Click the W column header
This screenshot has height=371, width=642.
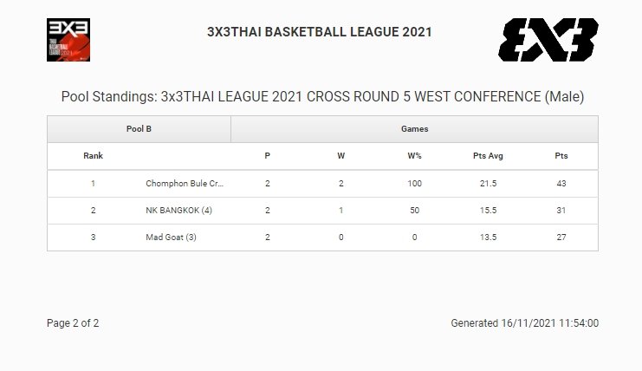340,156
